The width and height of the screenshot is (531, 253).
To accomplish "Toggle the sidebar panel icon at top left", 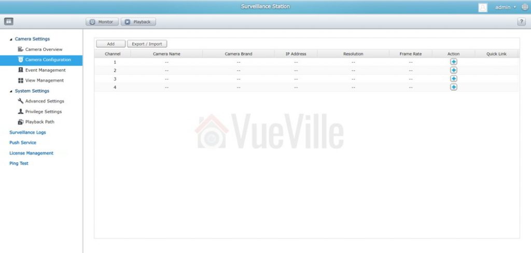I will pyautogui.click(x=9, y=22).
